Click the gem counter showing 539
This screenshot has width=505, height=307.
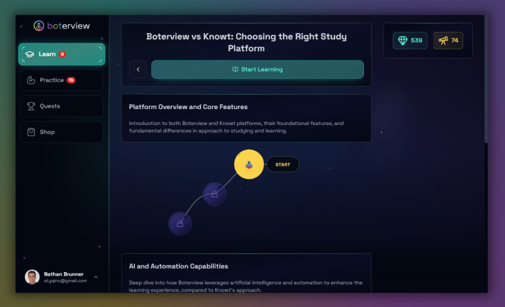410,40
